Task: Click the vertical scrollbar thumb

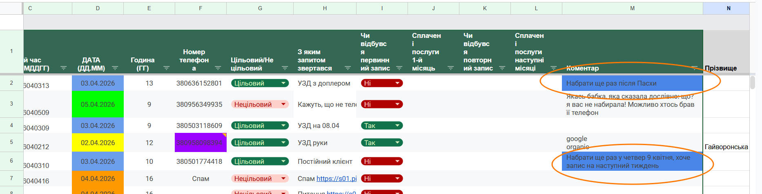Action: 753,82
